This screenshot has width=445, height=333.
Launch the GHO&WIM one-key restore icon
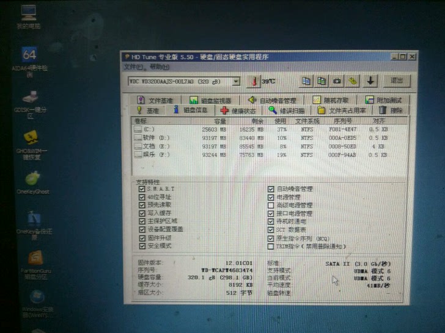pos(32,145)
